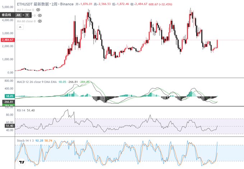Click the blue 92.28 Stoch value

click(x=39, y=141)
